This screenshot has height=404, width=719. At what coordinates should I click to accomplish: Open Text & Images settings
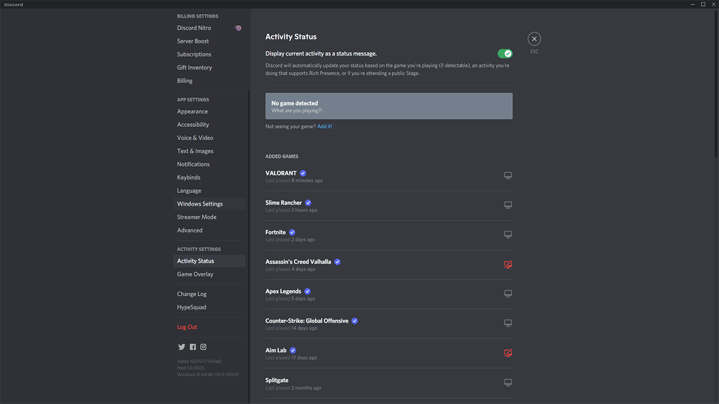[209, 151]
